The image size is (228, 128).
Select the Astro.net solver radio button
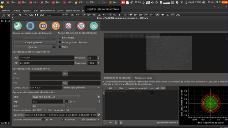63,119
